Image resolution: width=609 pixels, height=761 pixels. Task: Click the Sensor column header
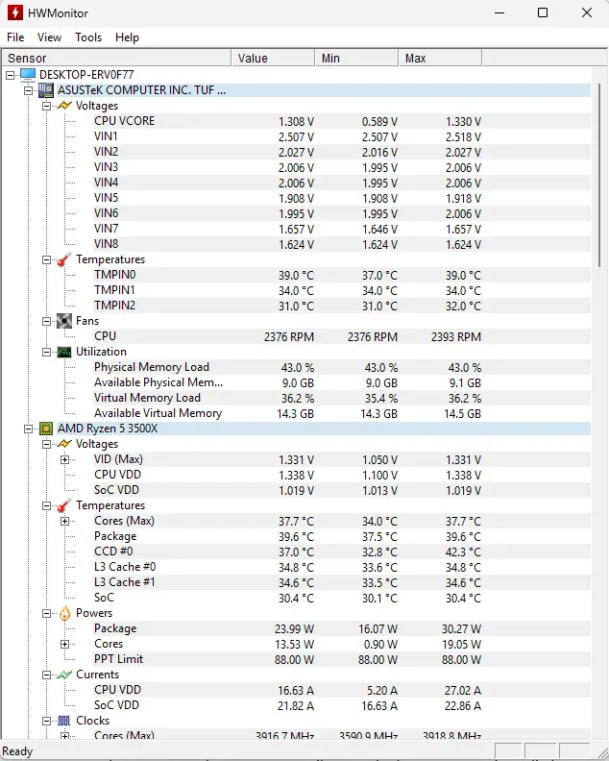tap(116, 59)
